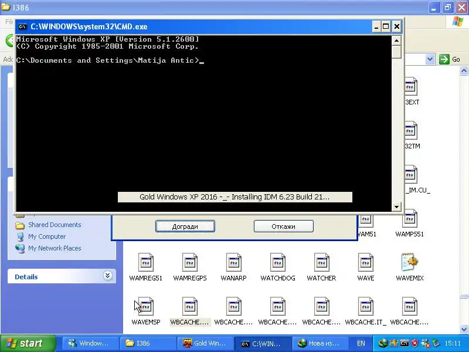Click I386 file list scroll-down arrow

pyautogui.click(x=464, y=329)
